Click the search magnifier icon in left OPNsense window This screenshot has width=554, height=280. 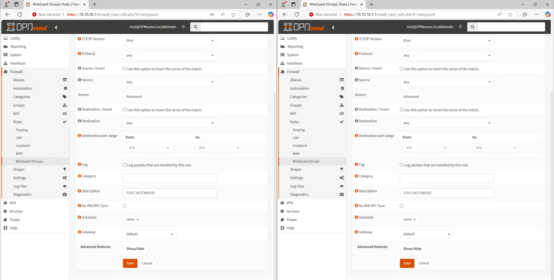click(x=195, y=27)
